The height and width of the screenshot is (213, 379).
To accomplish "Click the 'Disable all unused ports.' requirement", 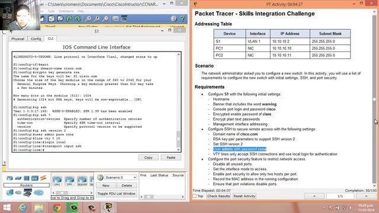I will click(233, 164).
